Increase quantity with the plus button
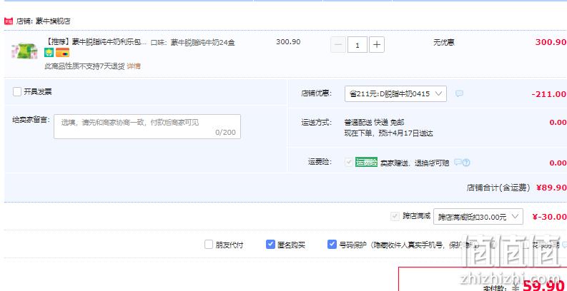Screen dimensions: 567x291 (x=376, y=45)
